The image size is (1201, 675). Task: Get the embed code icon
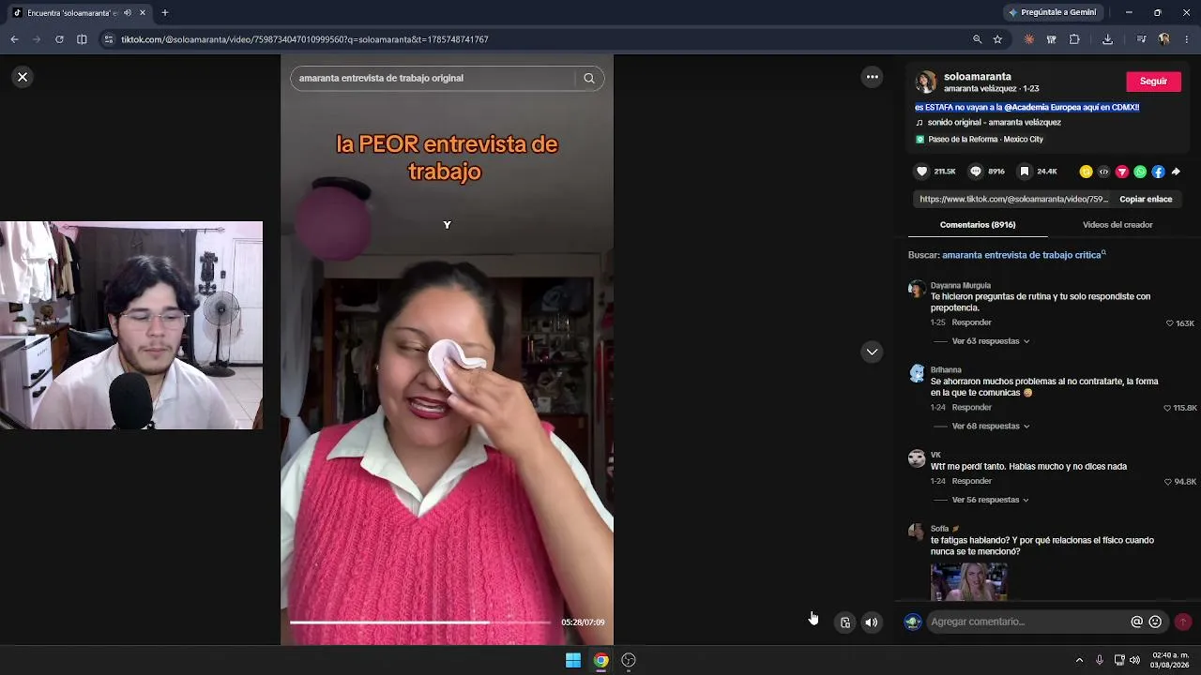pyautogui.click(x=1103, y=172)
